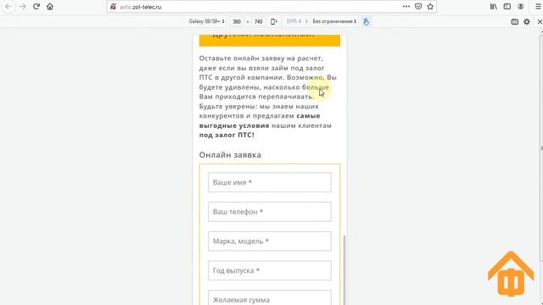Focus the Год выпуска input field

[270, 270]
